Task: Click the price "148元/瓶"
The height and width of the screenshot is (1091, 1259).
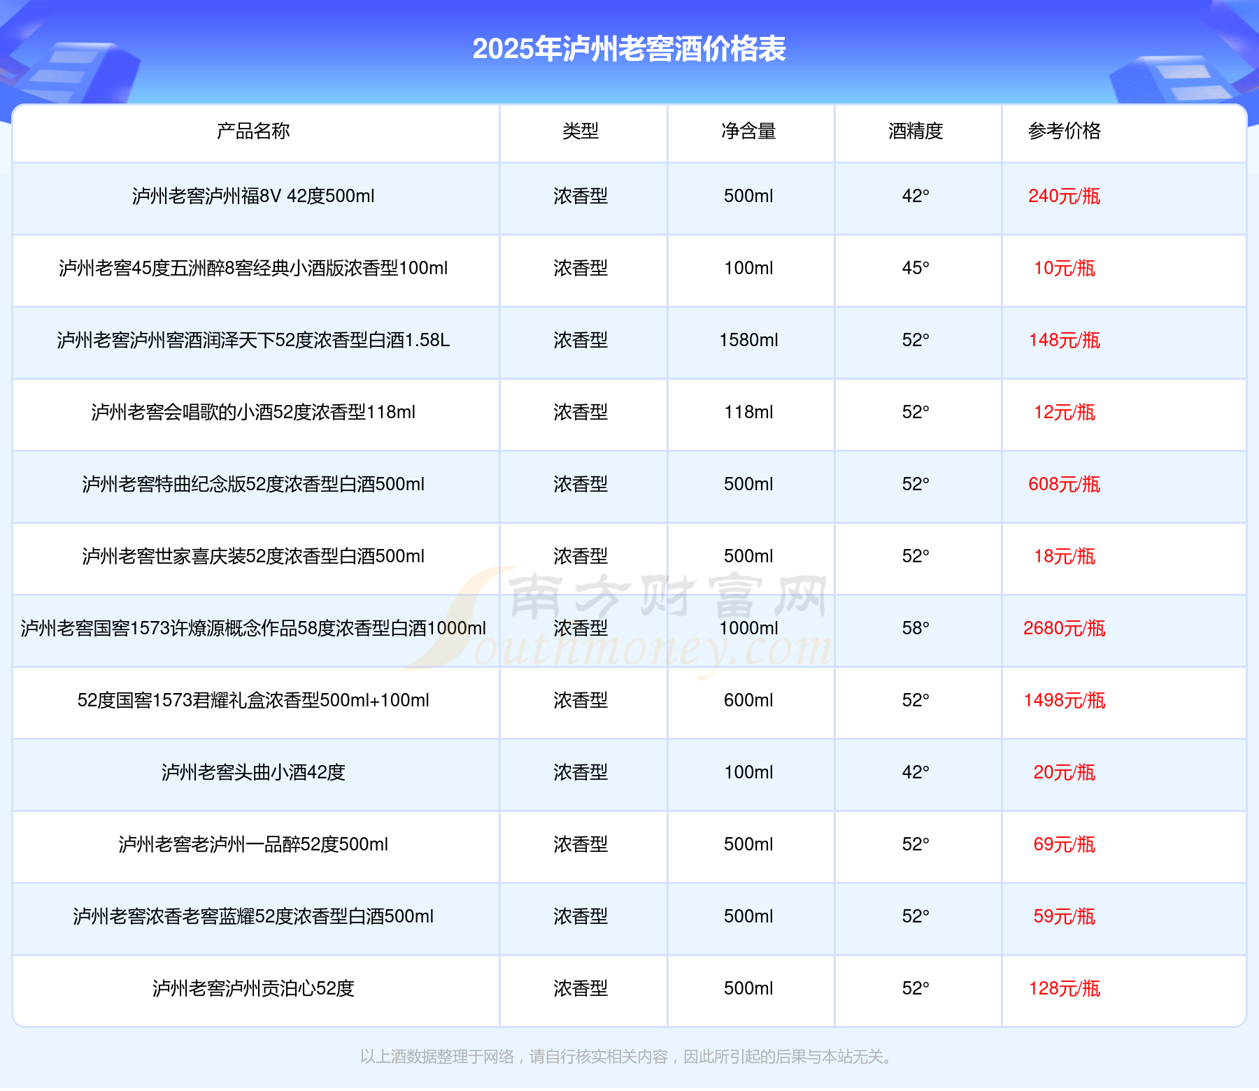Action: [1065, 340]
